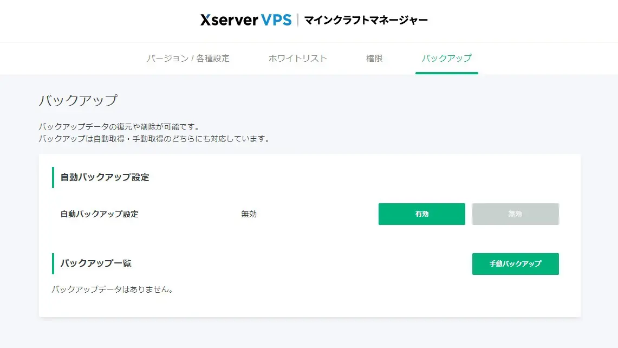Enable auto backup with the 有効 button
The width and height of the screenshot is (618, 348).
pyautogui.click(x=421, y=214)
